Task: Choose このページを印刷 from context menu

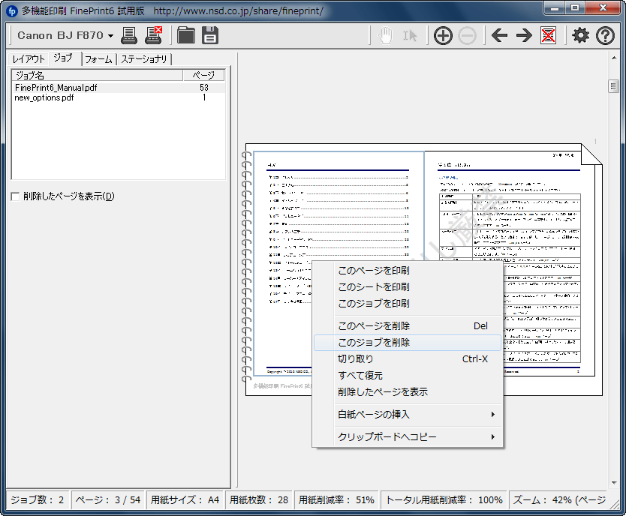Action: (x=408, y=270)
